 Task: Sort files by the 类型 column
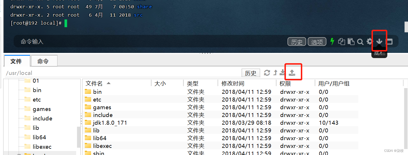pos(201,84)
